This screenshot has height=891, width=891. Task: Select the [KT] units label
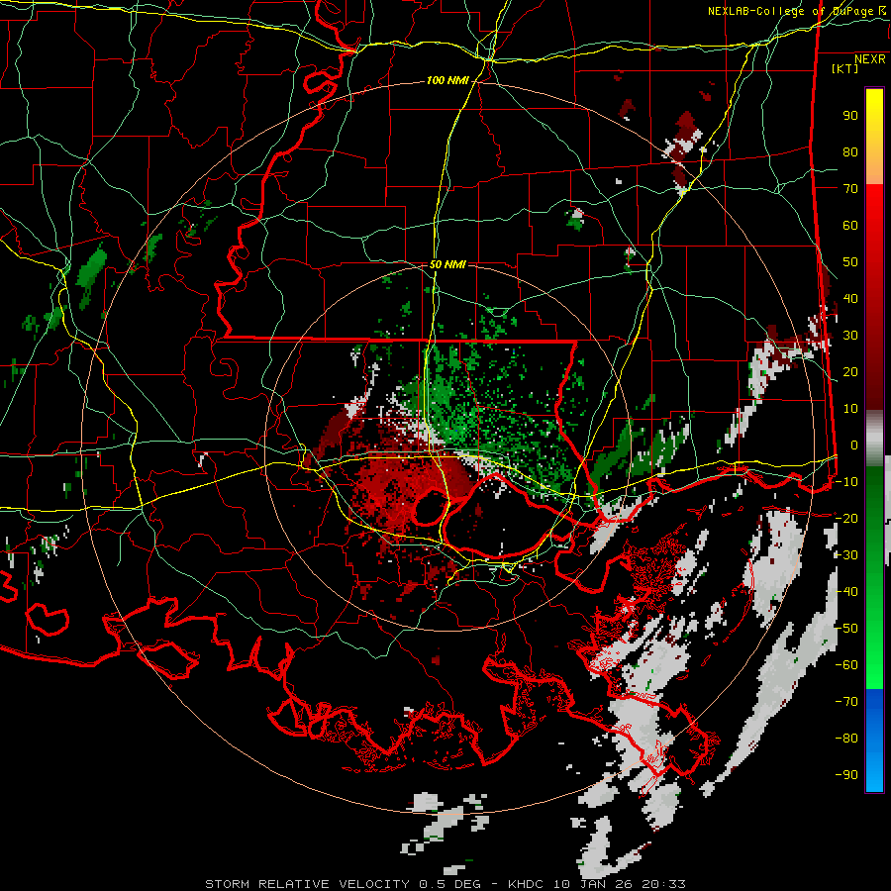coord(845,68)
